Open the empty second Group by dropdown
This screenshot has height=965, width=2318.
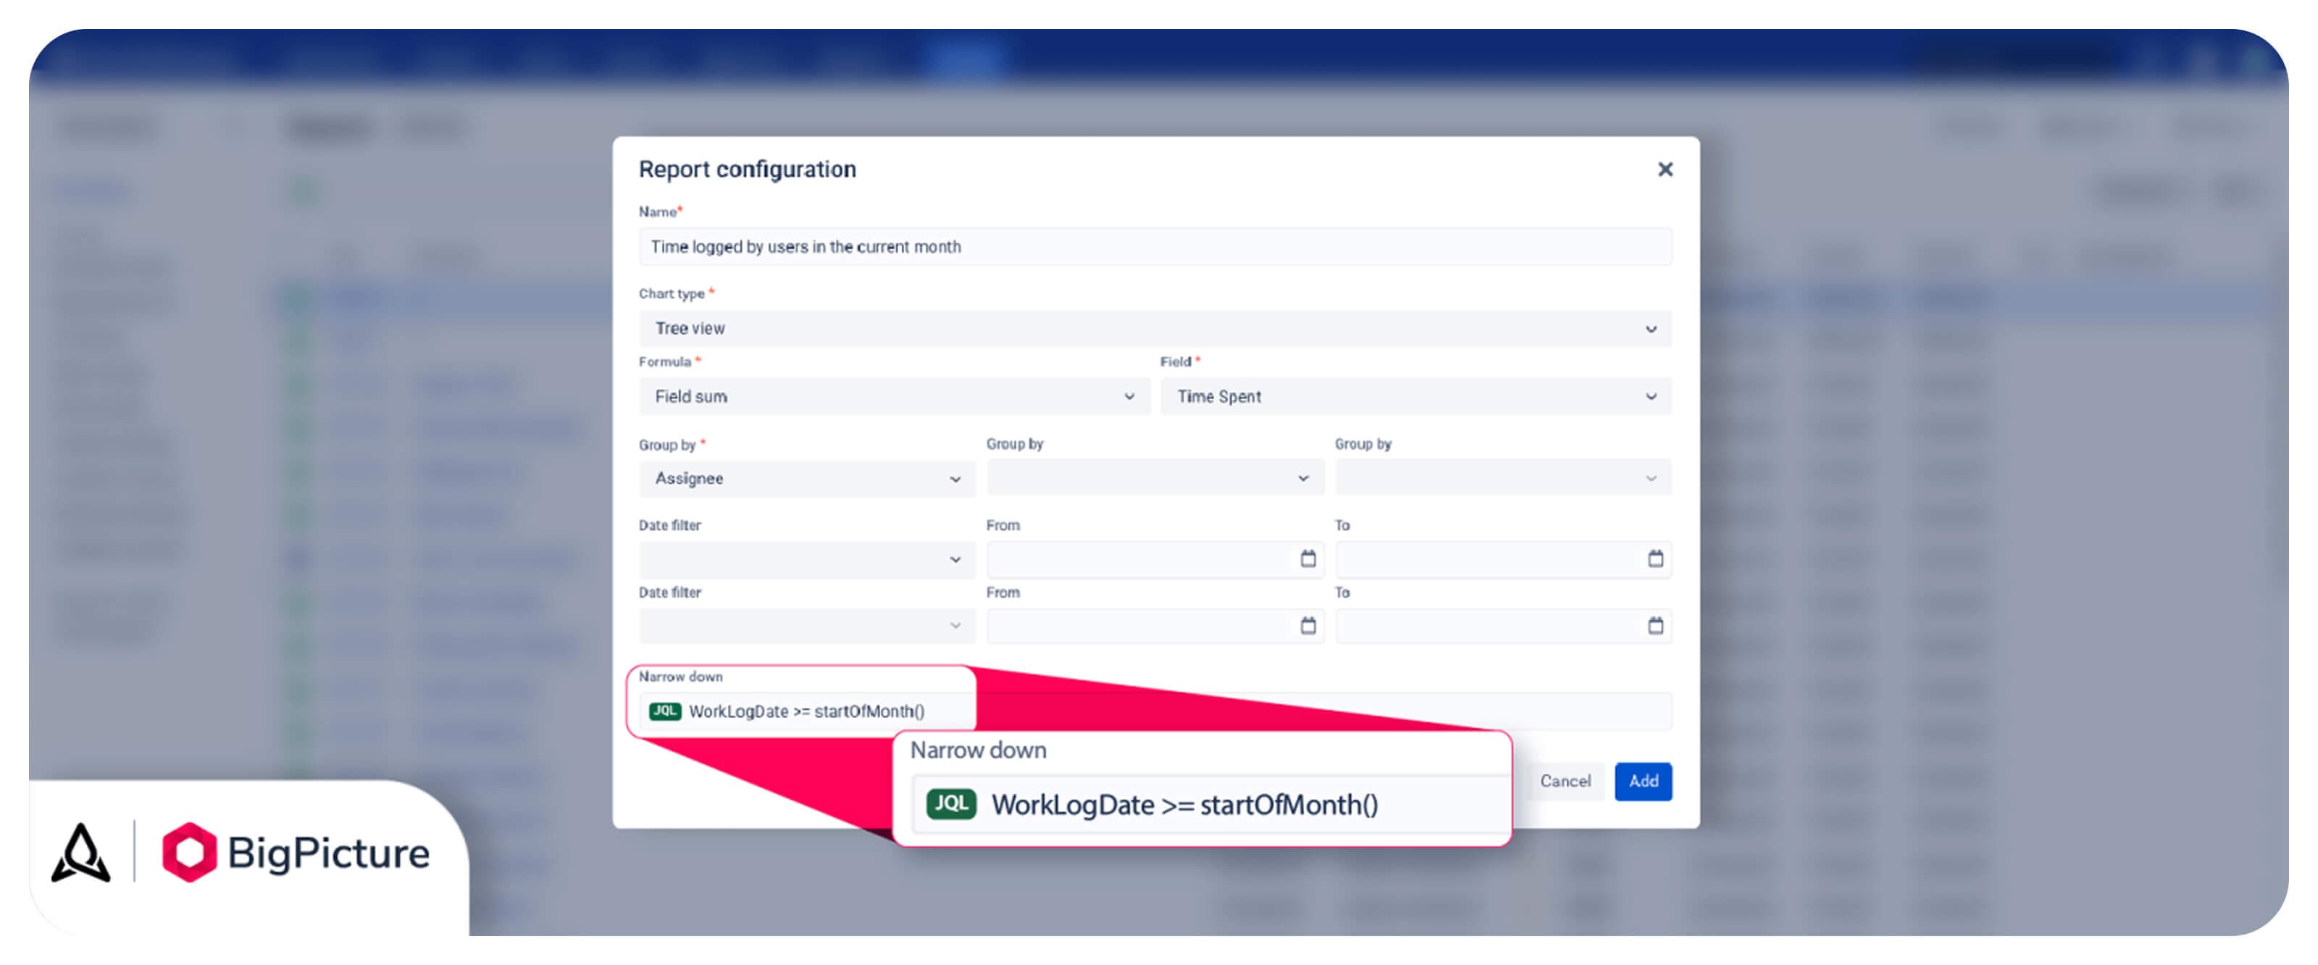1155,477
